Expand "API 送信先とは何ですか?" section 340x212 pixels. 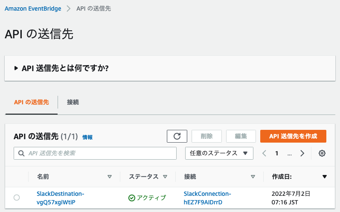coord(16,68)
